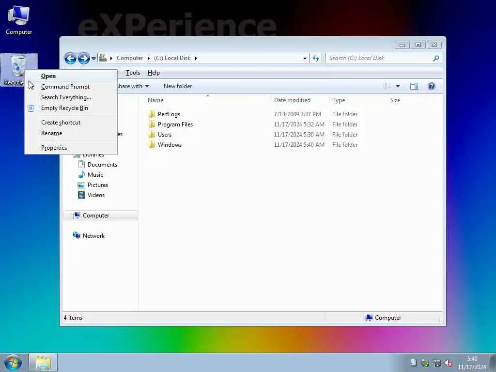
Task: Open the recent locations arrow beside Forward
Action: click(93, 59)
